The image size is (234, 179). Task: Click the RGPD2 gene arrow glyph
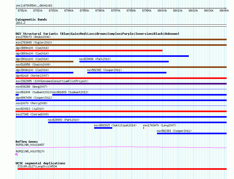coord(16,155)
